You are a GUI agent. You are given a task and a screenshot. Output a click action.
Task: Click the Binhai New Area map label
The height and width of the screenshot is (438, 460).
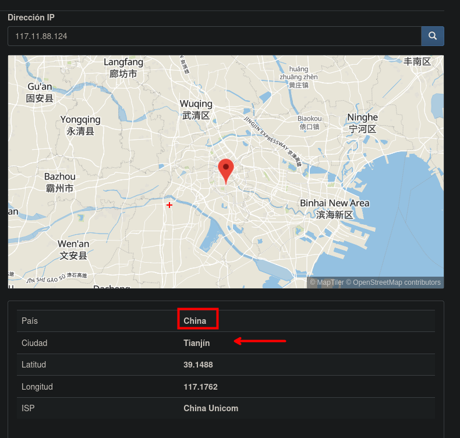point(334,209)
